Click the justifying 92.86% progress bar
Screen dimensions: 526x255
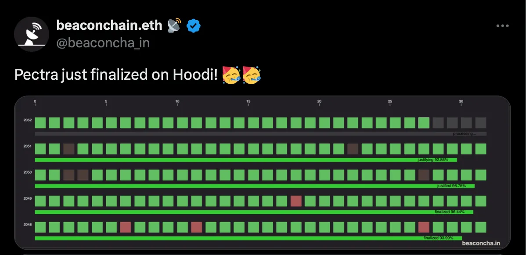click(x=246, y=160)
